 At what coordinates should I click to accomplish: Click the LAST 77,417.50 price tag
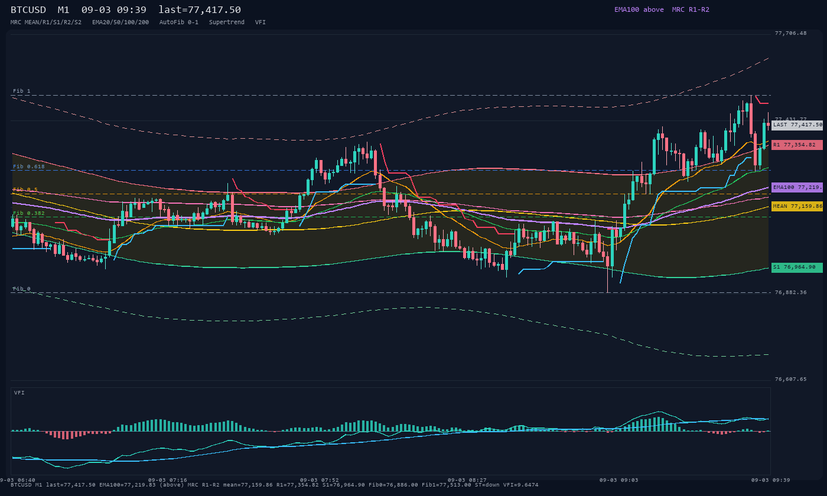(797, 125)
